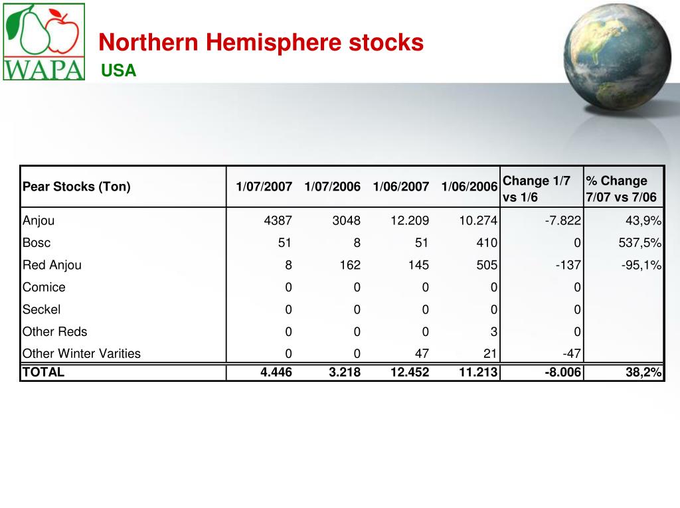Click Comice '0' under 1/06/2006
680x508 pixels.
click(494, 287)
